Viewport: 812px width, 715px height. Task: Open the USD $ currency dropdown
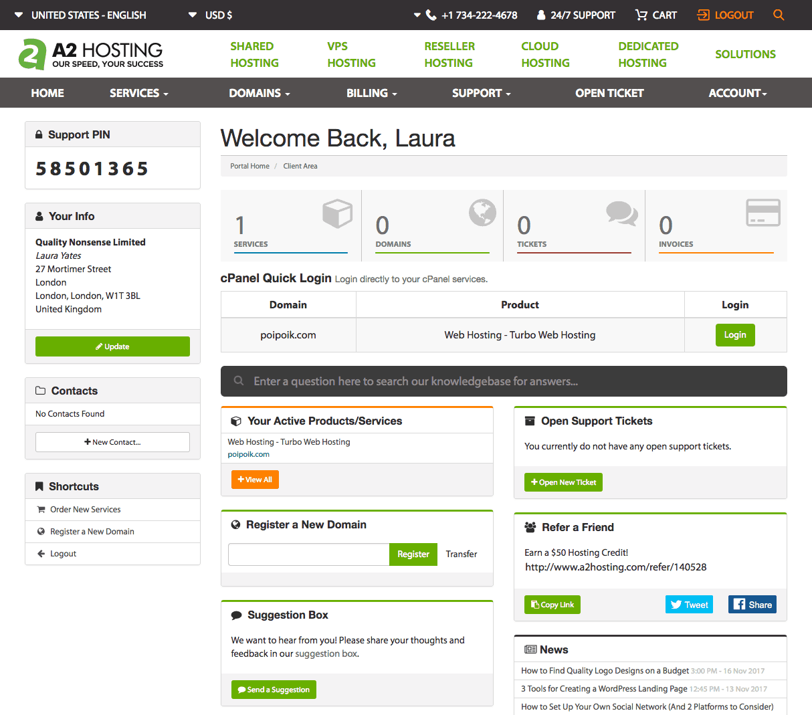(x=210, y=15)
